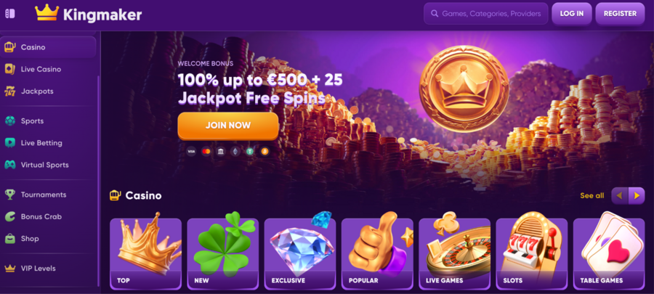Click the REGISTER button
This screenshot has height=294, width=654.
tap(621, 14)
